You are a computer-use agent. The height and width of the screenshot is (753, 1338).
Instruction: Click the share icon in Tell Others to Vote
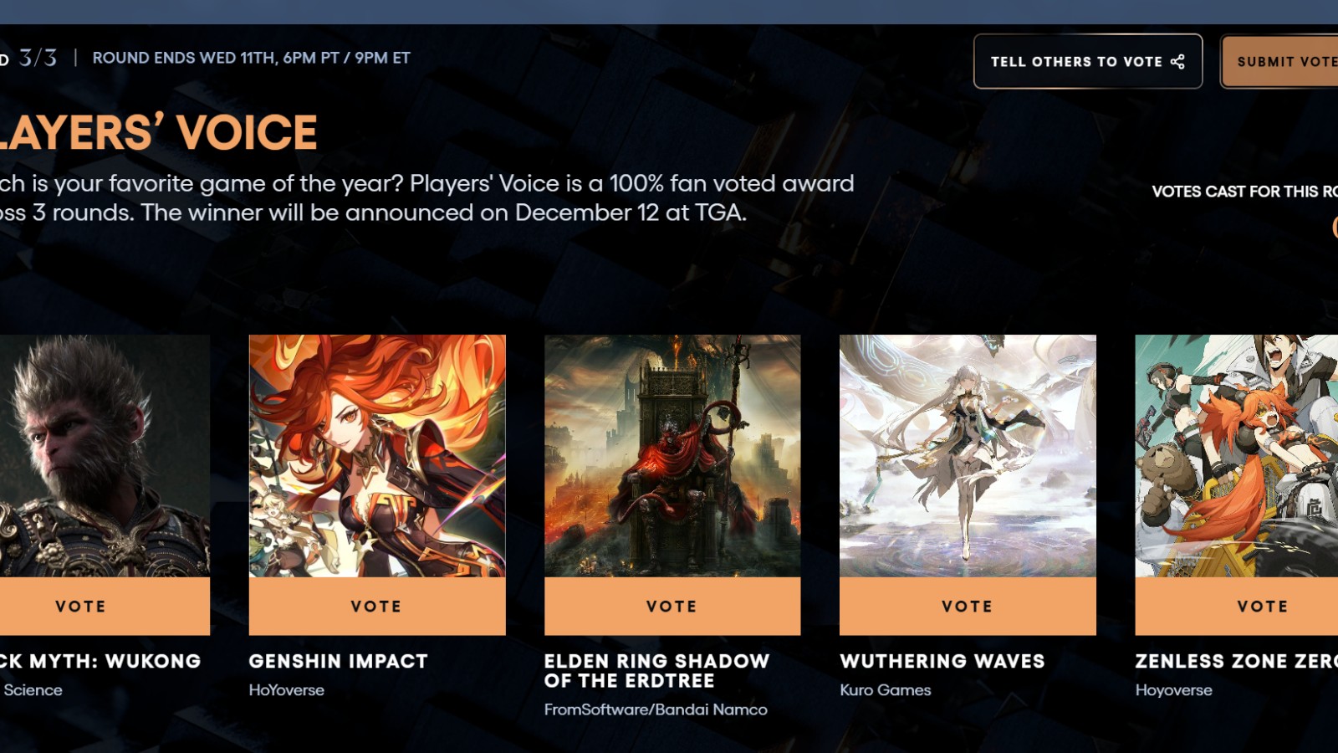tap(1177, 62)
